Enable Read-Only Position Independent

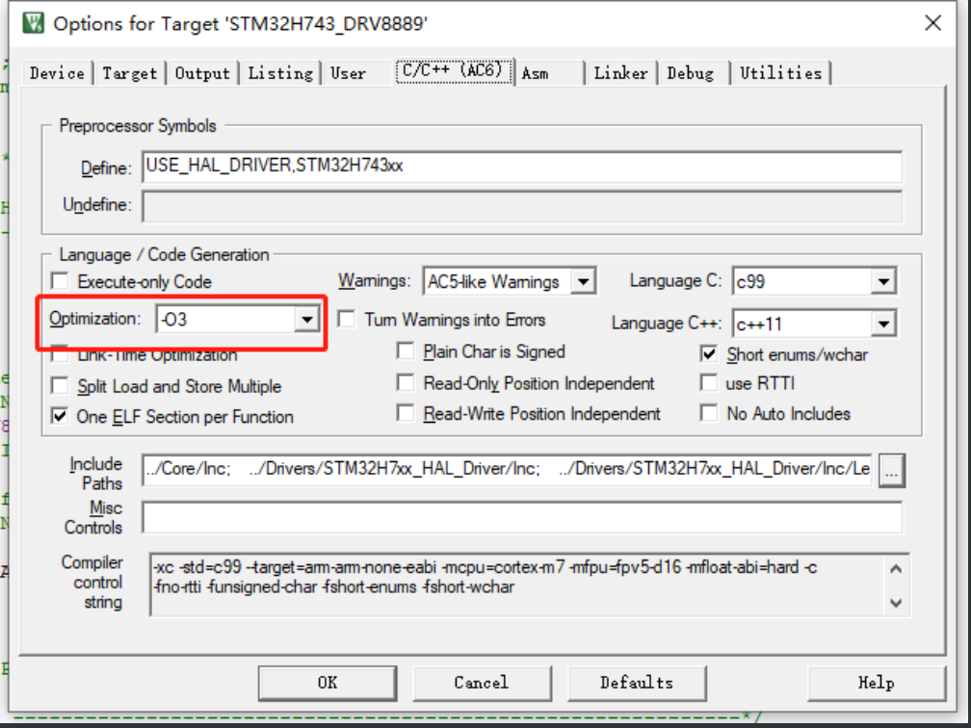pyautogui.click(x=406, y=382)
